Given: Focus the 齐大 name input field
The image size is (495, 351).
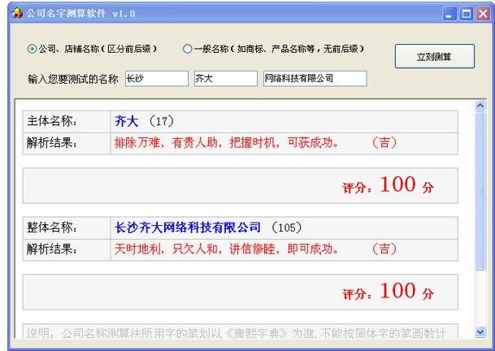Looking at the screenshot, I should [226, 78].
